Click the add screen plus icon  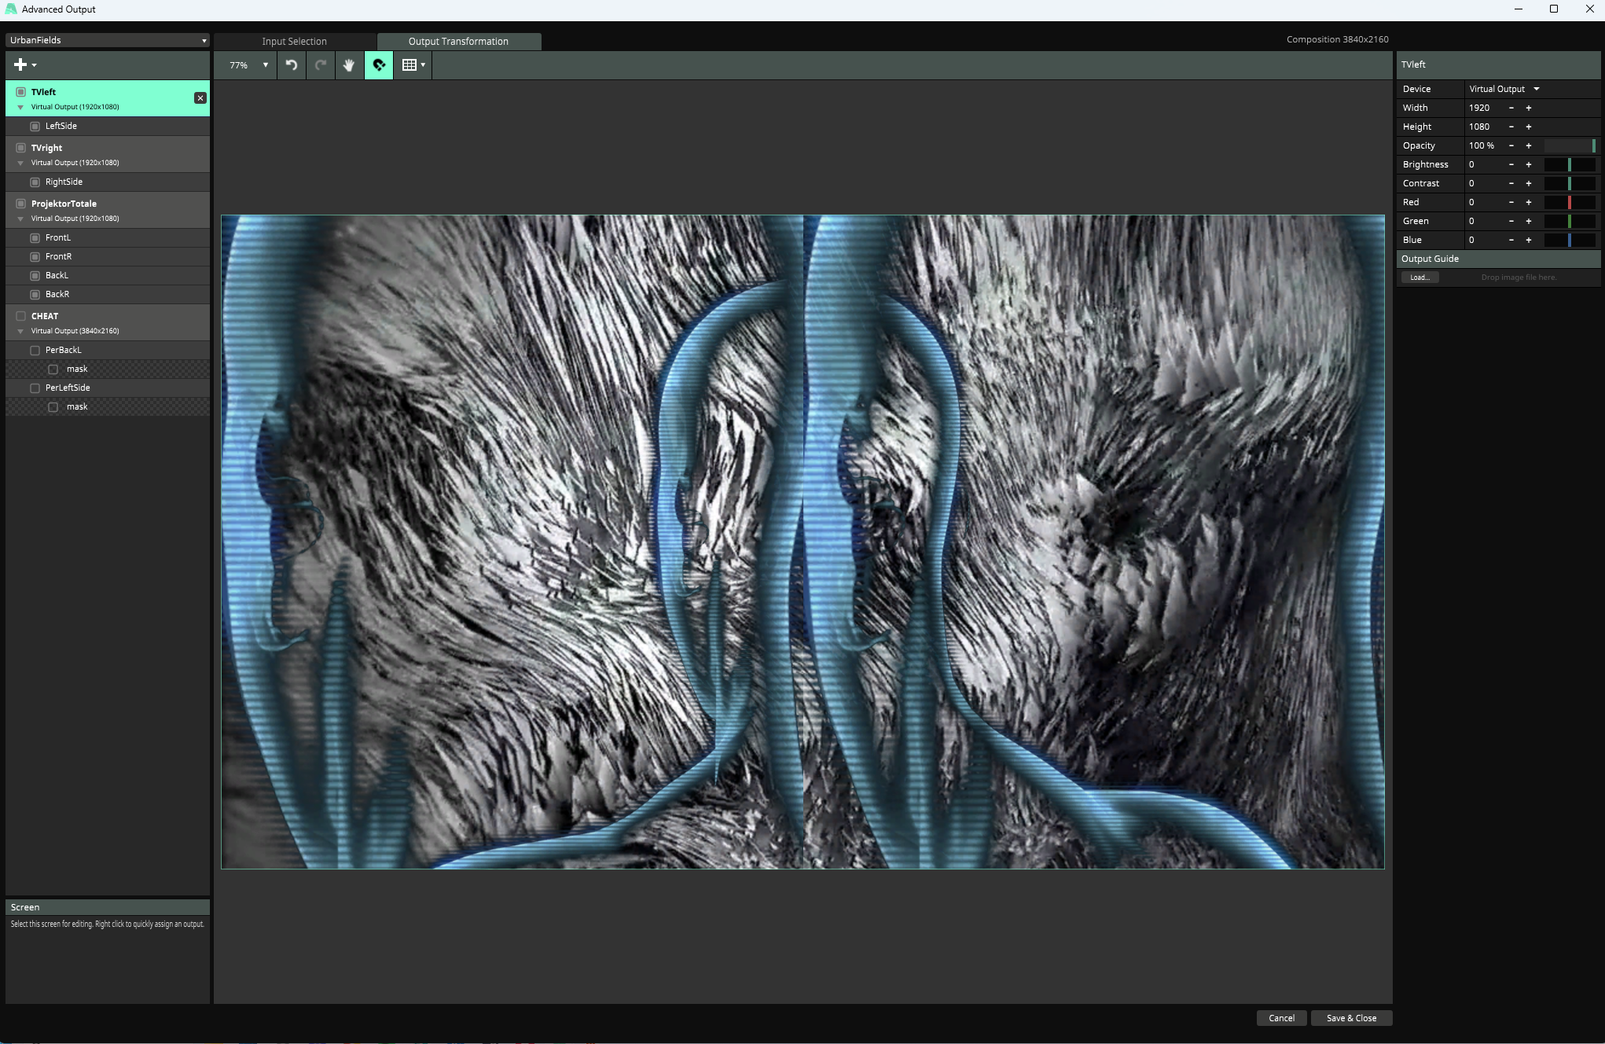tap(21, 65)
